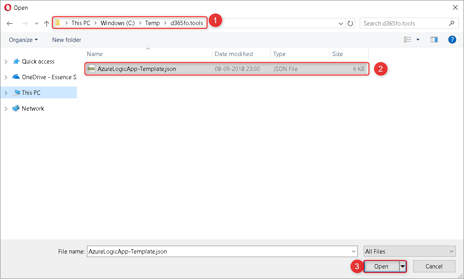Toggle the preview pane icon
The height and width of the screenshot is (279, 464).
434,40
